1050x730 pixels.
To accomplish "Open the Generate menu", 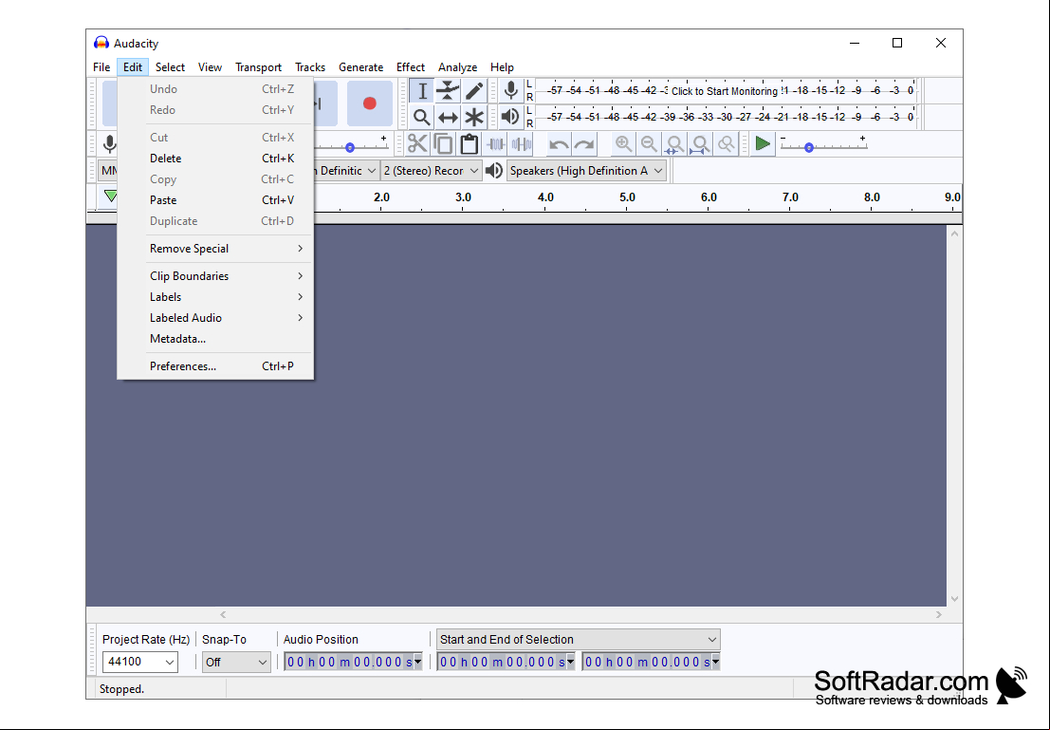I will pyautogui.click(x=361, y=67).
